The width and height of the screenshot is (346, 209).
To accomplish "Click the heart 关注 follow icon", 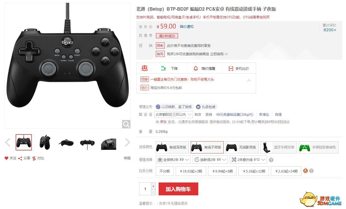I will (x=6, y=158).
